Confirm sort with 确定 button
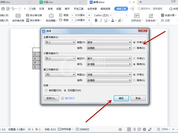Screen dimensions: 178x133 (x=121, y=98)
